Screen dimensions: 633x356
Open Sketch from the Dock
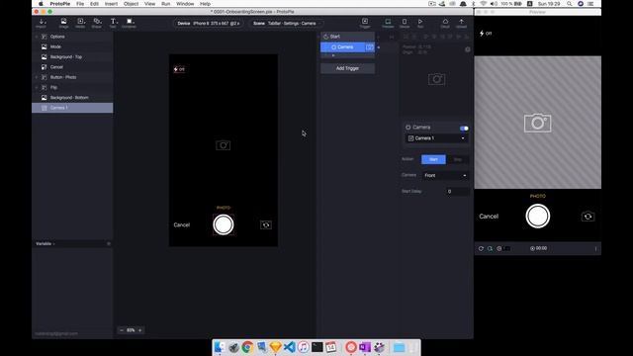tap(275, 347)
